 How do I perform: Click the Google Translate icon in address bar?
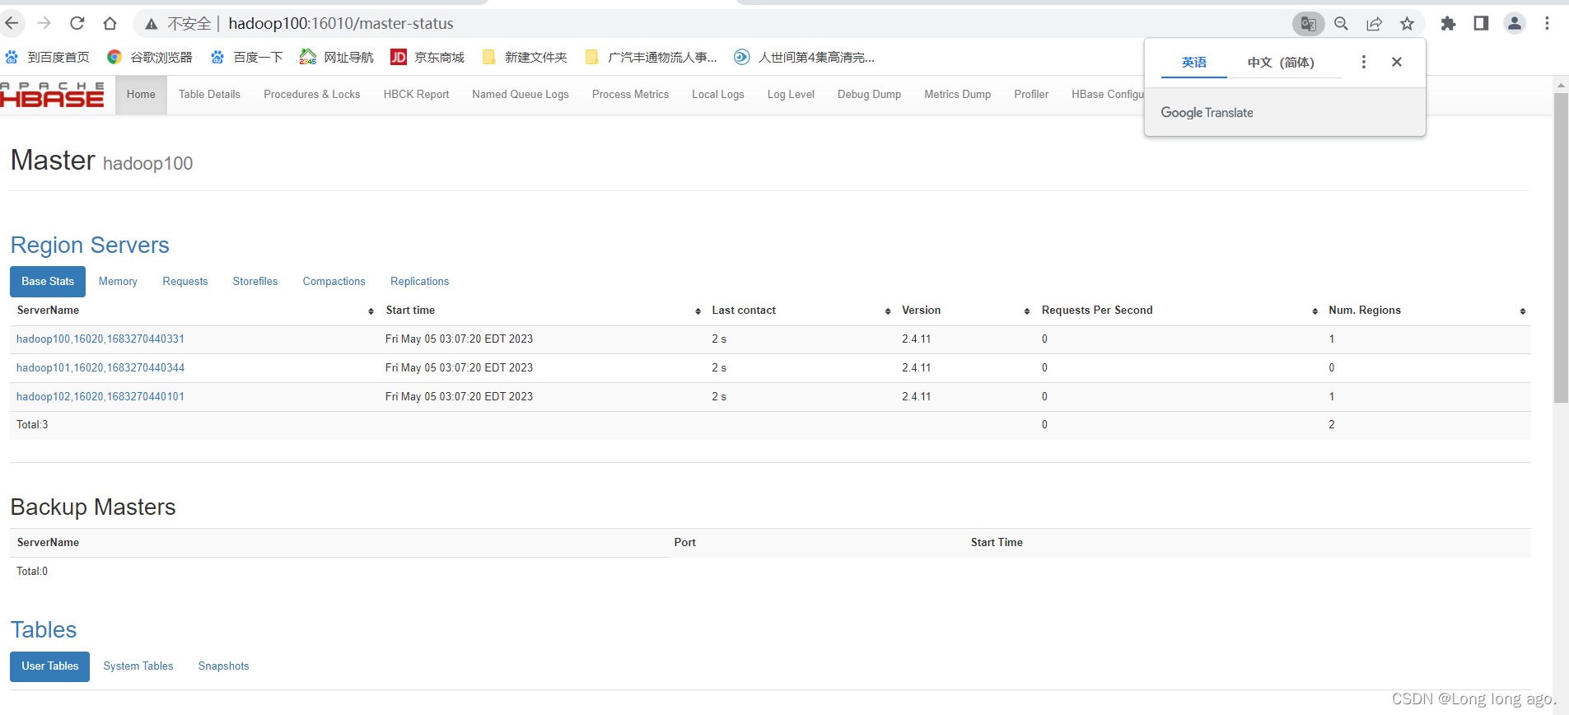click(1308, 24)
